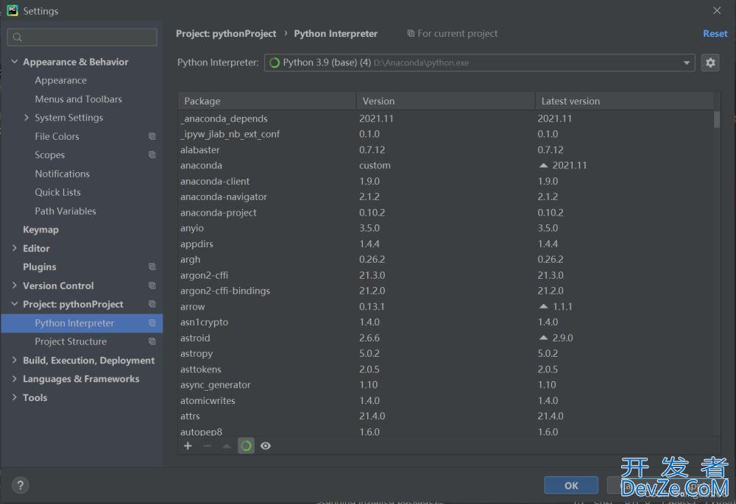This screenshot has width=736, height=504.
Task: Click the install package plus icon
Action: (x=188, y=446)
